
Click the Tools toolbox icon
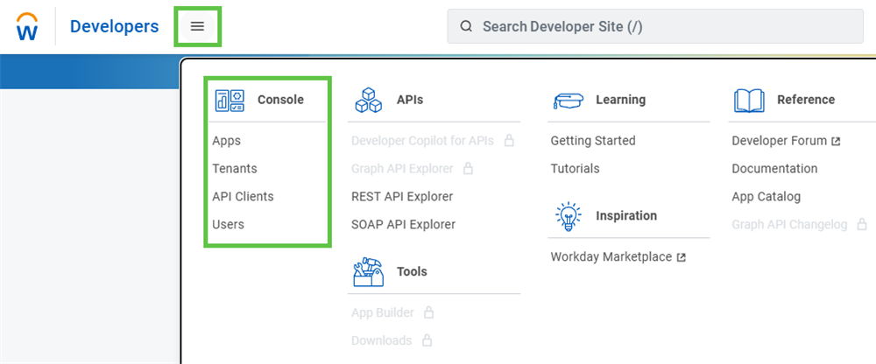click(369, 272)
